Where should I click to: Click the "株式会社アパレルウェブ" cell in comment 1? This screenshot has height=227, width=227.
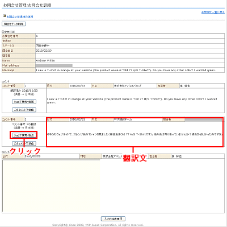click(x=135, y=86)
